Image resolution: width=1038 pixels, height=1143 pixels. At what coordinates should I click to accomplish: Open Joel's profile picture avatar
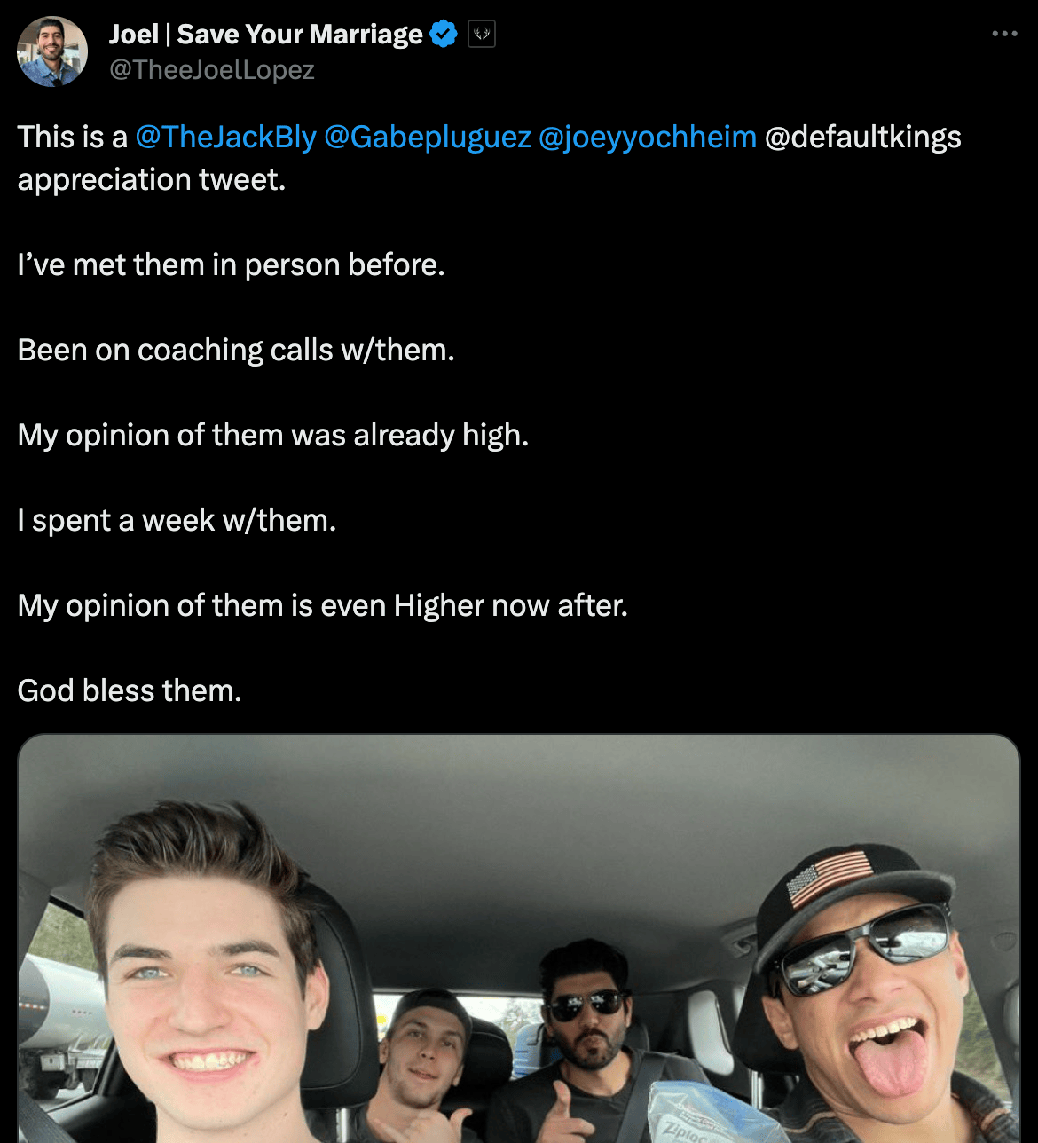pyautogui.click(x=52, y=51)
